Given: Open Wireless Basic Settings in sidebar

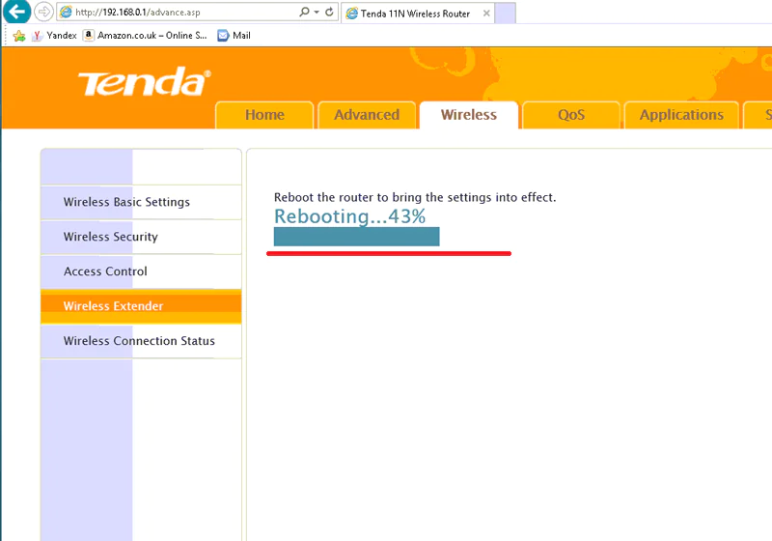Looking at the screenshot, I should point(141,202).
